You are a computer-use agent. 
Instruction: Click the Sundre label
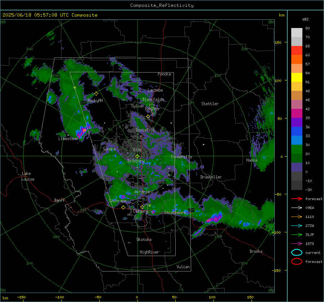tap(109, 149)
